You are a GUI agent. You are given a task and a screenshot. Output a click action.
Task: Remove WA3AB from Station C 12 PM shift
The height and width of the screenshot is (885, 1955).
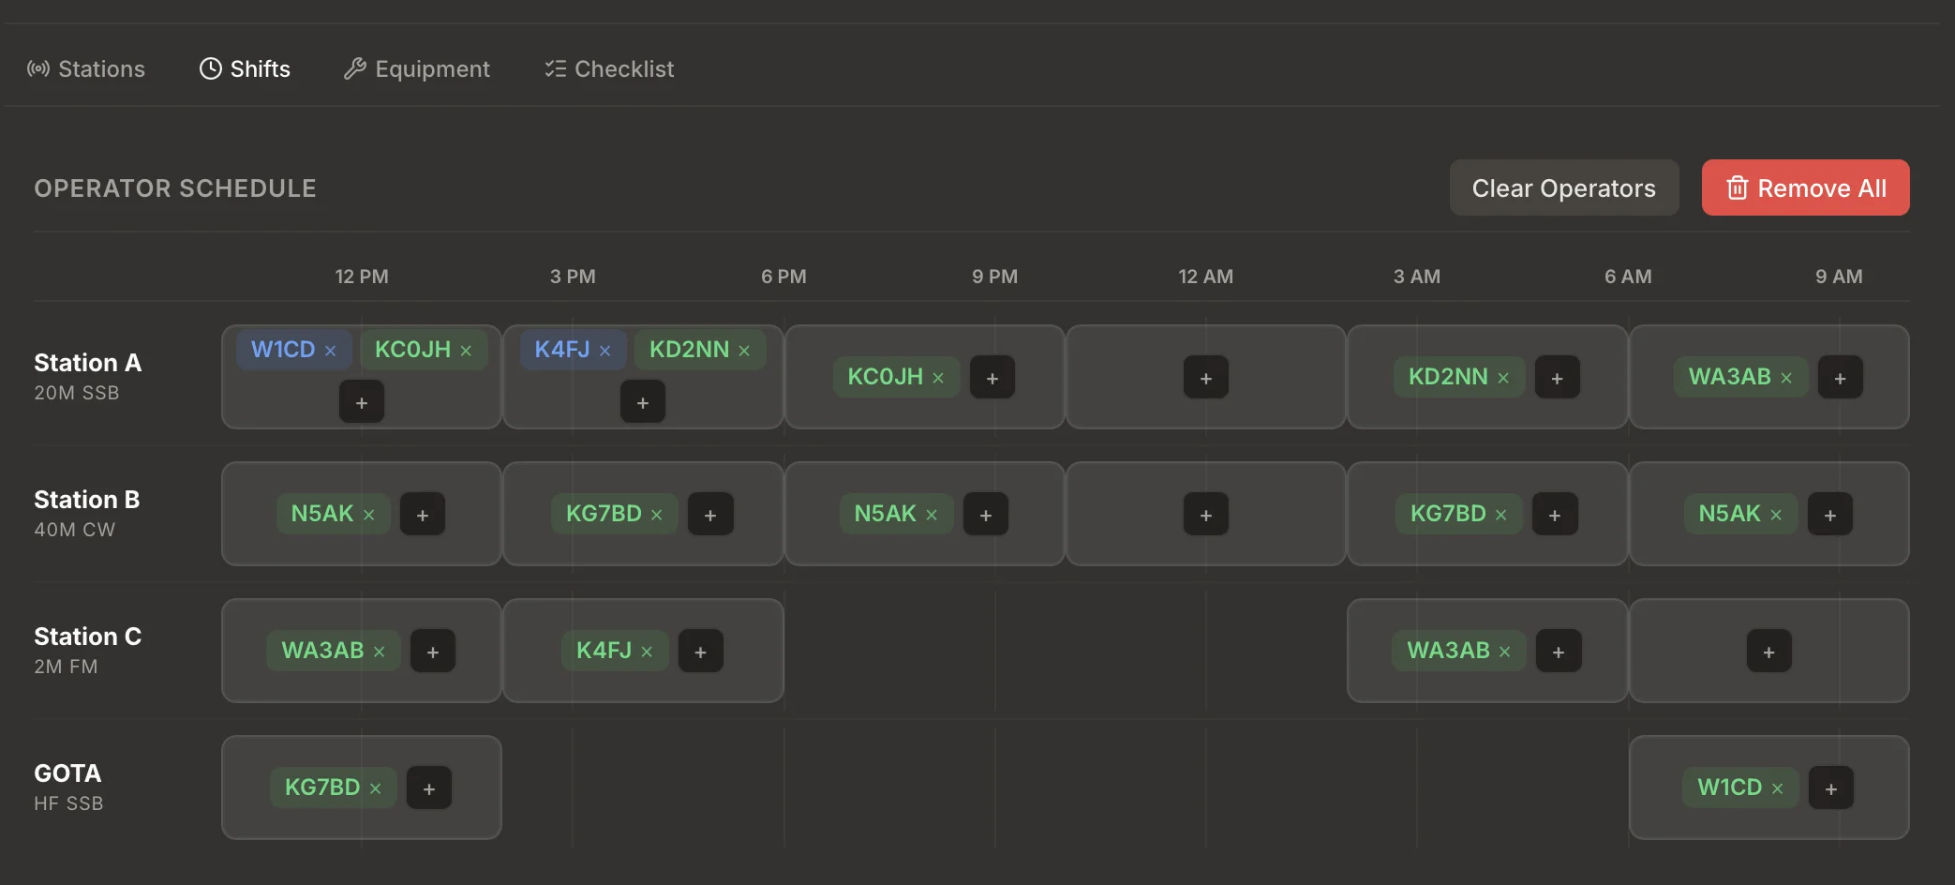pos(379,652)
